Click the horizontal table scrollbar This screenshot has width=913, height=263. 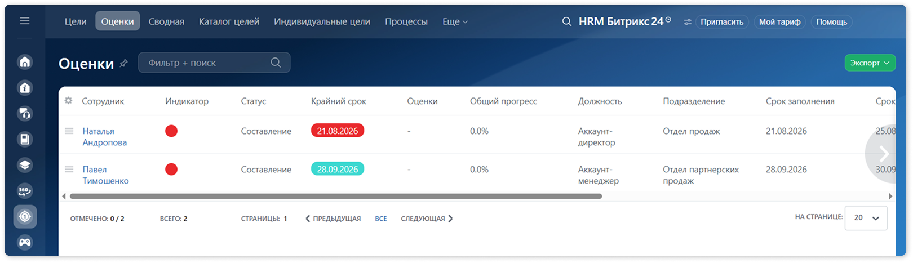[x=335, y=197]
